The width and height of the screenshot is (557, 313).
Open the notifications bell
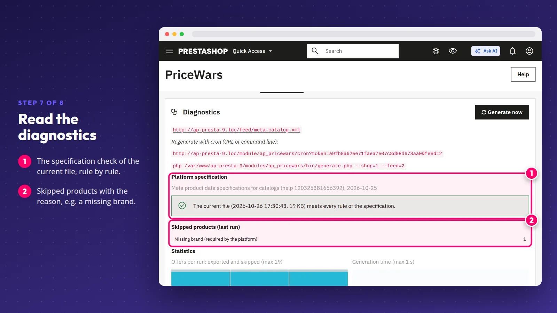(x=512, y=51)
